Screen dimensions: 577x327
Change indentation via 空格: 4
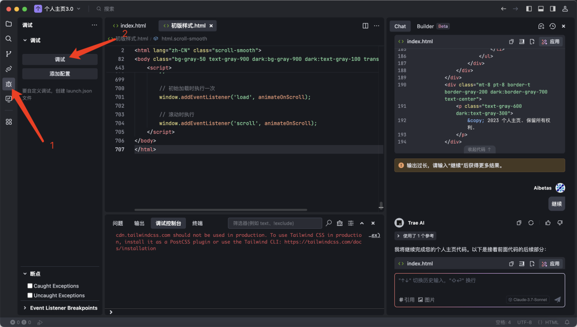(503, 322)
